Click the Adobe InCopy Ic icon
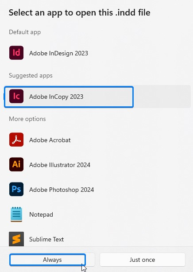193x272 pixels. tap(16, 96)
